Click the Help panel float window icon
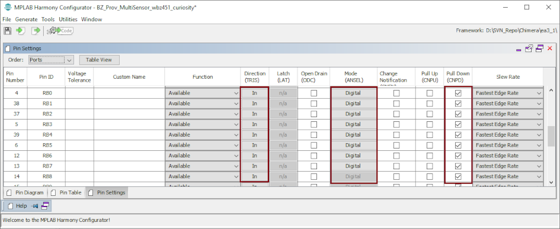 pyautogui.click(x=44, y=206)
